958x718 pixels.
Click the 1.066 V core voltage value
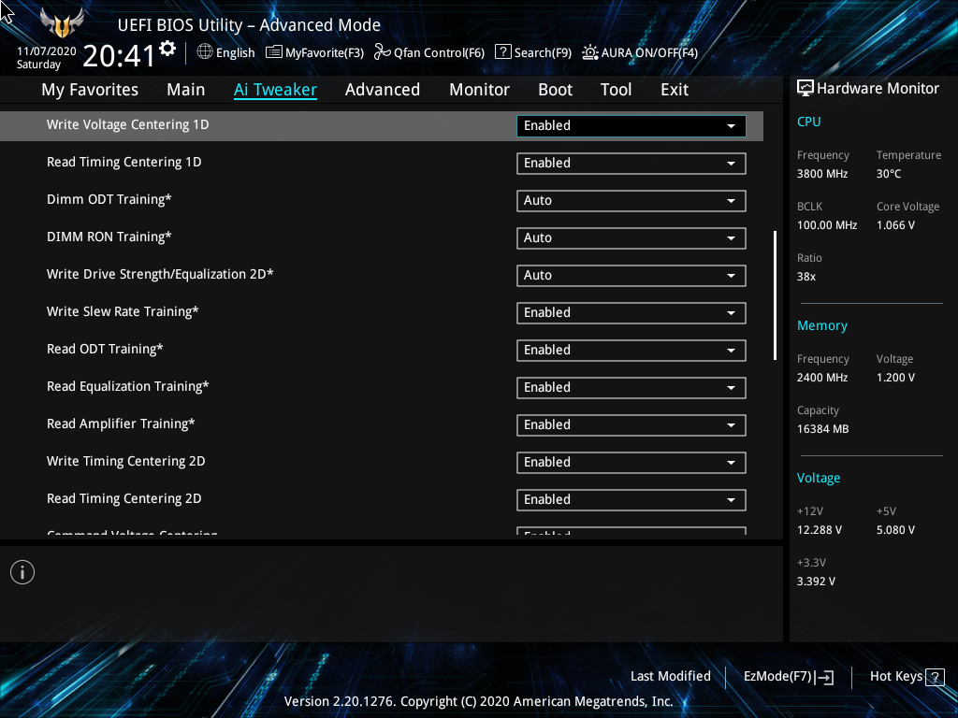click(x=895, y=224)
